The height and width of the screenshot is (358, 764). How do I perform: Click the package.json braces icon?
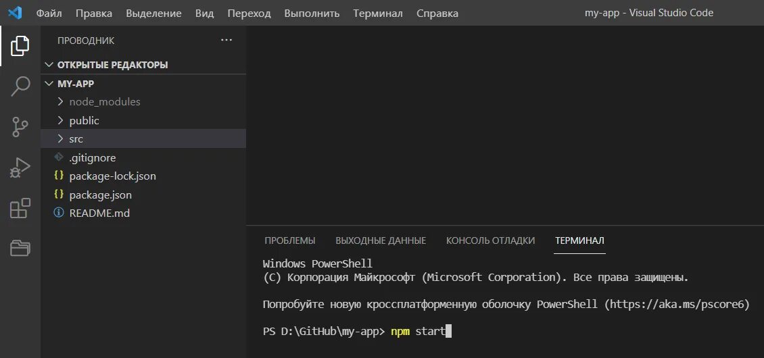(59, 195)
